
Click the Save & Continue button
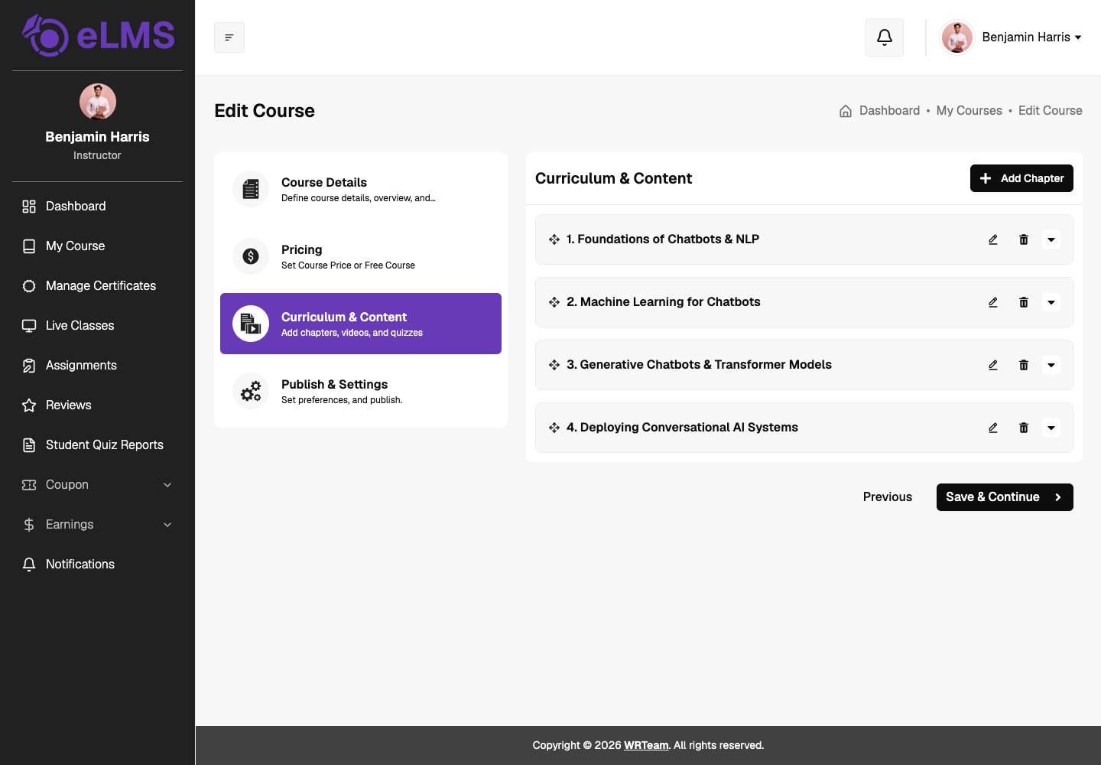coord(1005,497)
